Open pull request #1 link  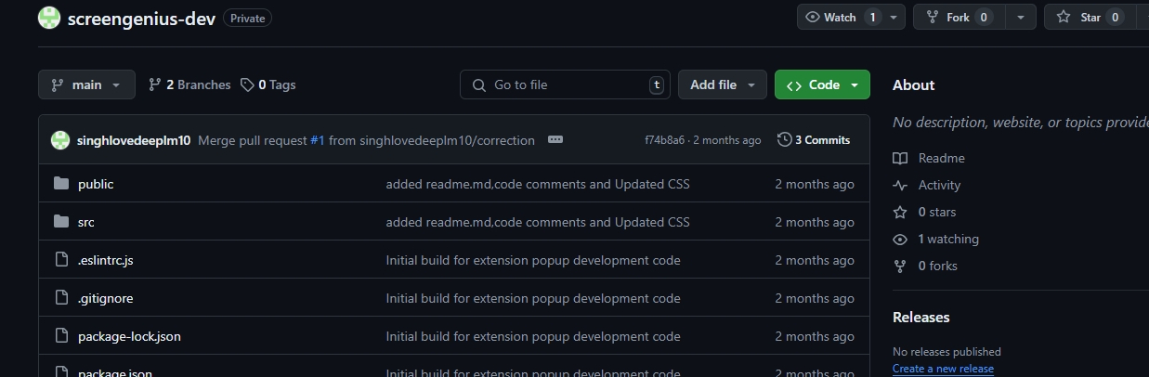[318, 140]
